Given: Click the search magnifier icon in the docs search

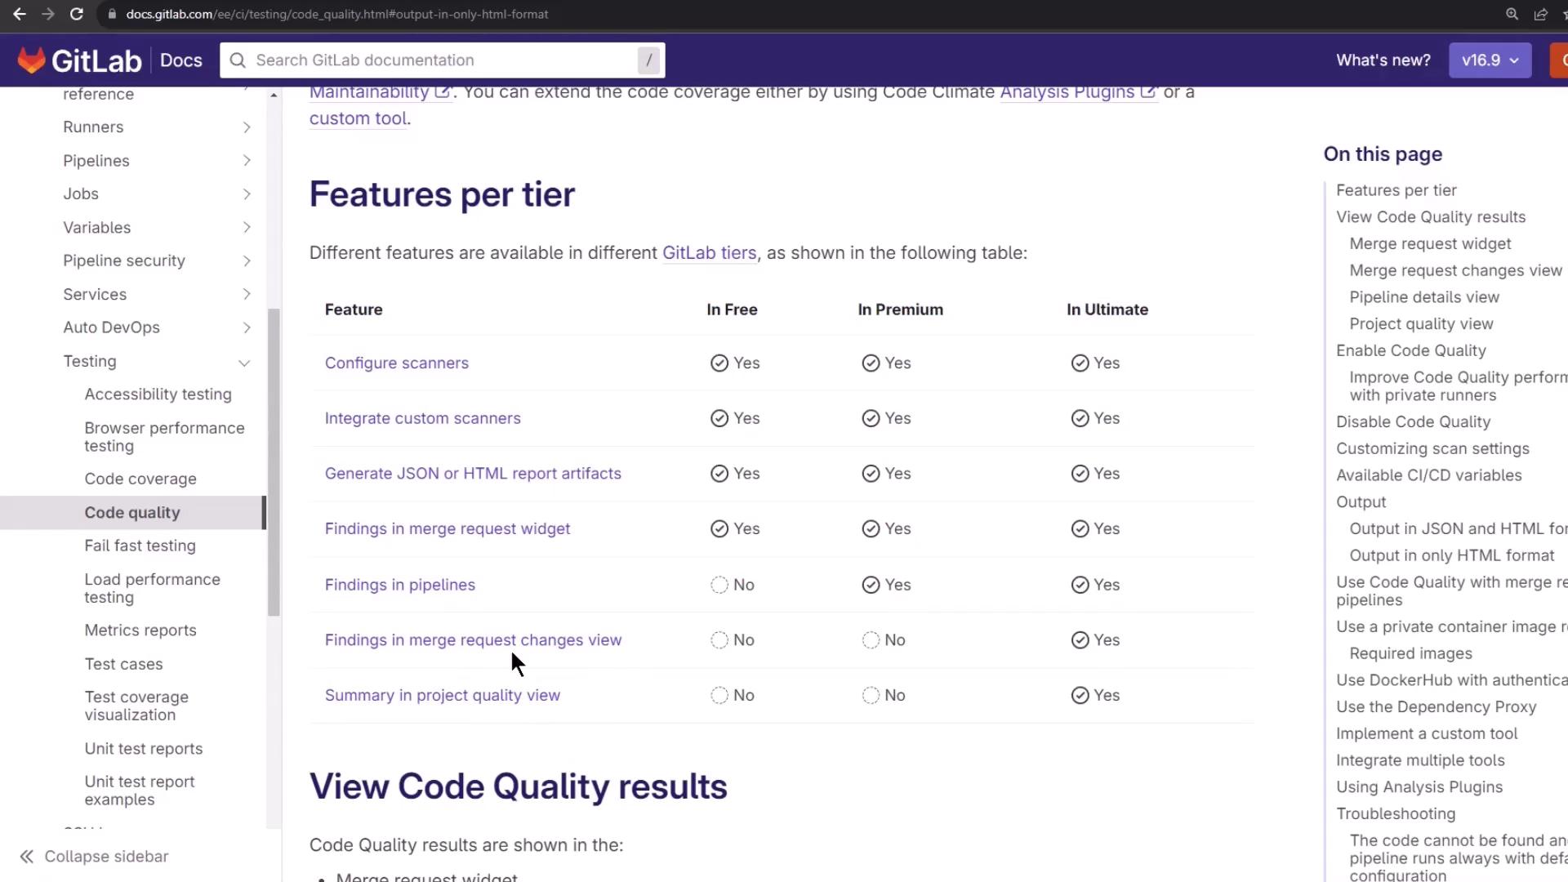Looking at the screenshot, I should point(238,60).
